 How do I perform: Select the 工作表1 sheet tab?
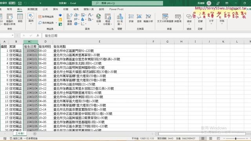tap(20, 134)
